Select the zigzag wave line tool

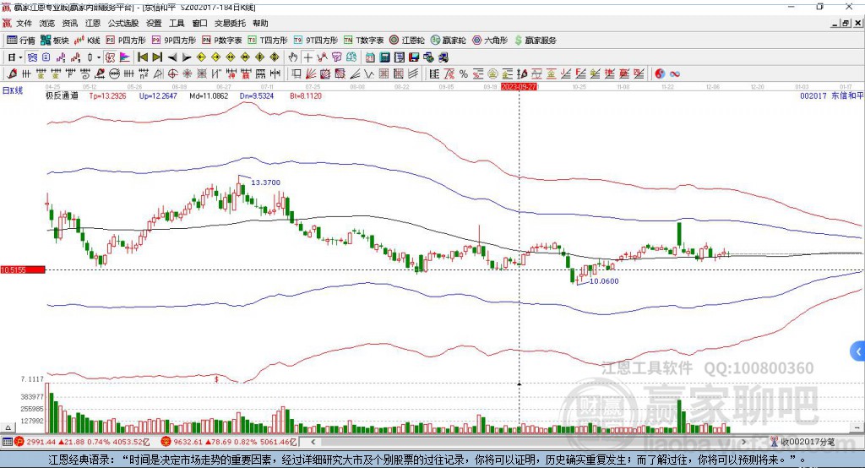(x=370, y=74)
